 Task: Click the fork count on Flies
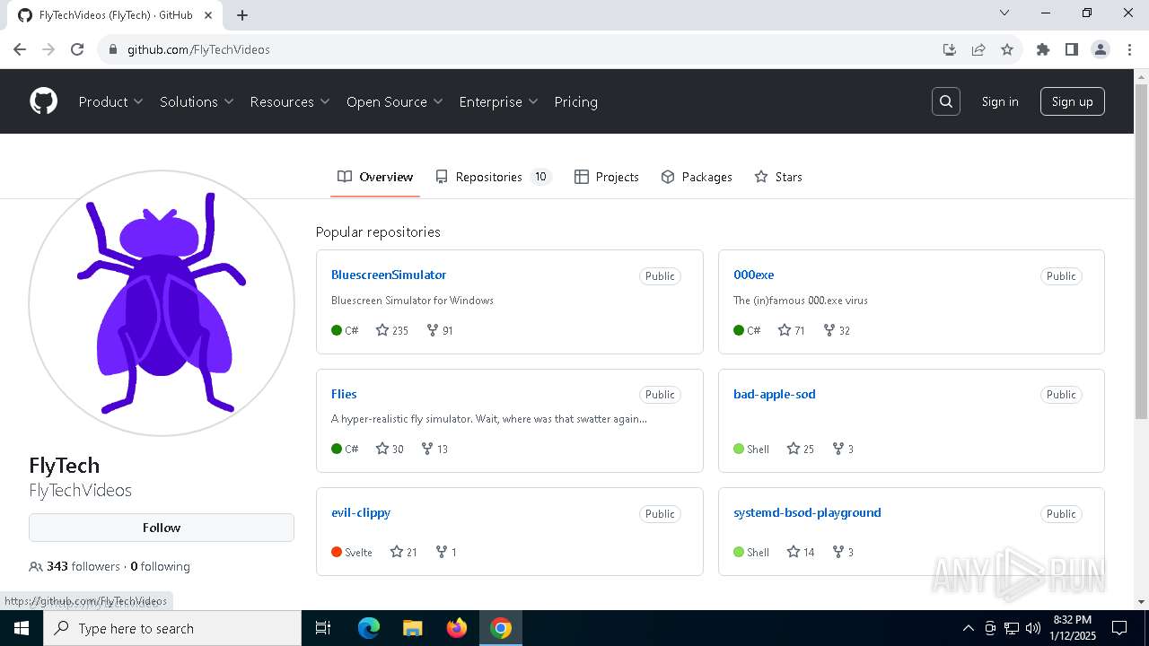434,449
